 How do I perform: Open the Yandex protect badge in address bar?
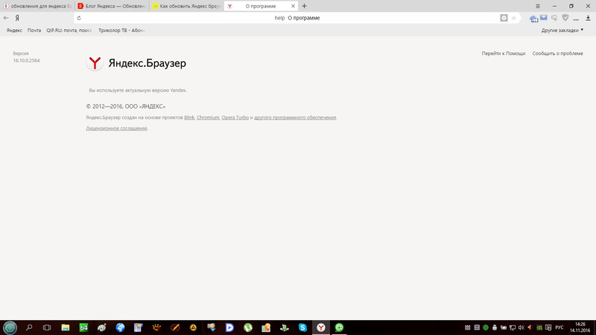coord(504,18)
